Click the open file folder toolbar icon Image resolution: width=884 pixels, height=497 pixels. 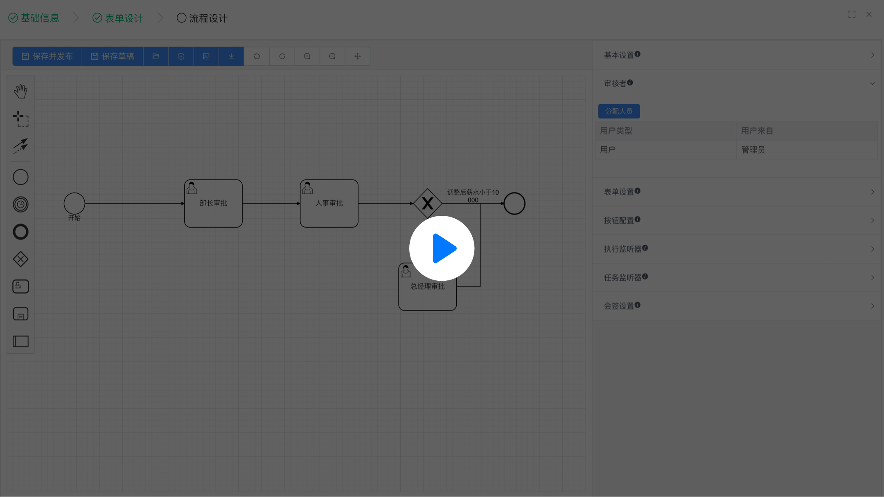(156, 56)
